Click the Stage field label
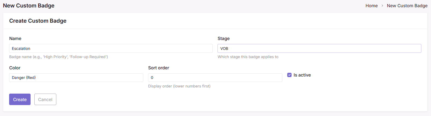This screenshot has height=116, width=431. click(223, 38)
